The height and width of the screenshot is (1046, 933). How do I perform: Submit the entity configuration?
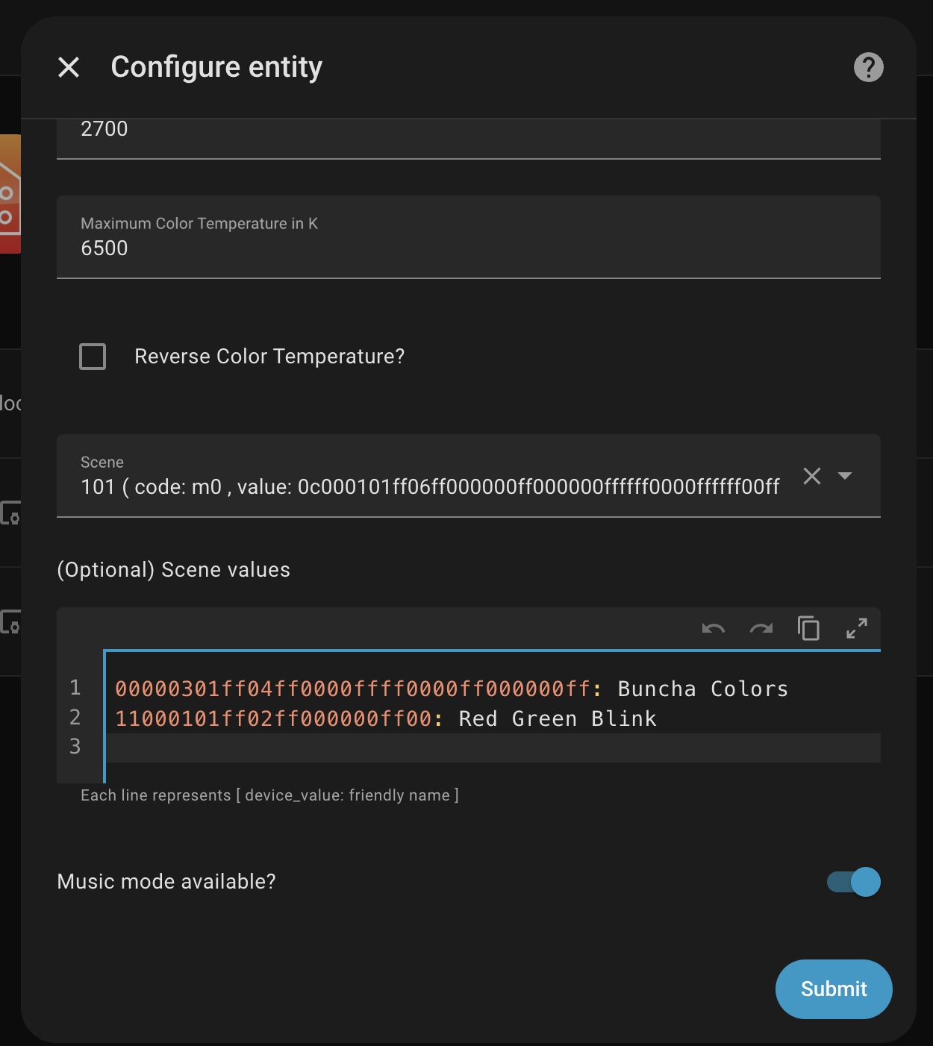tap(834, 989)
